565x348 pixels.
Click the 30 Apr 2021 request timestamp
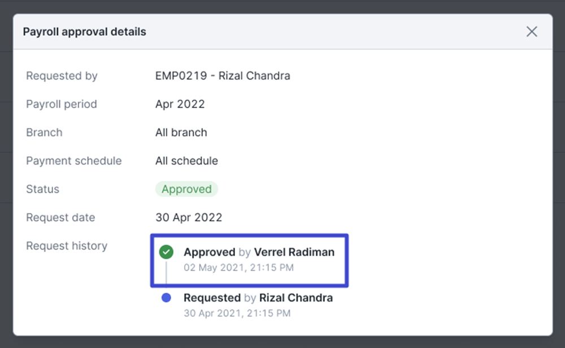[237, 313]
